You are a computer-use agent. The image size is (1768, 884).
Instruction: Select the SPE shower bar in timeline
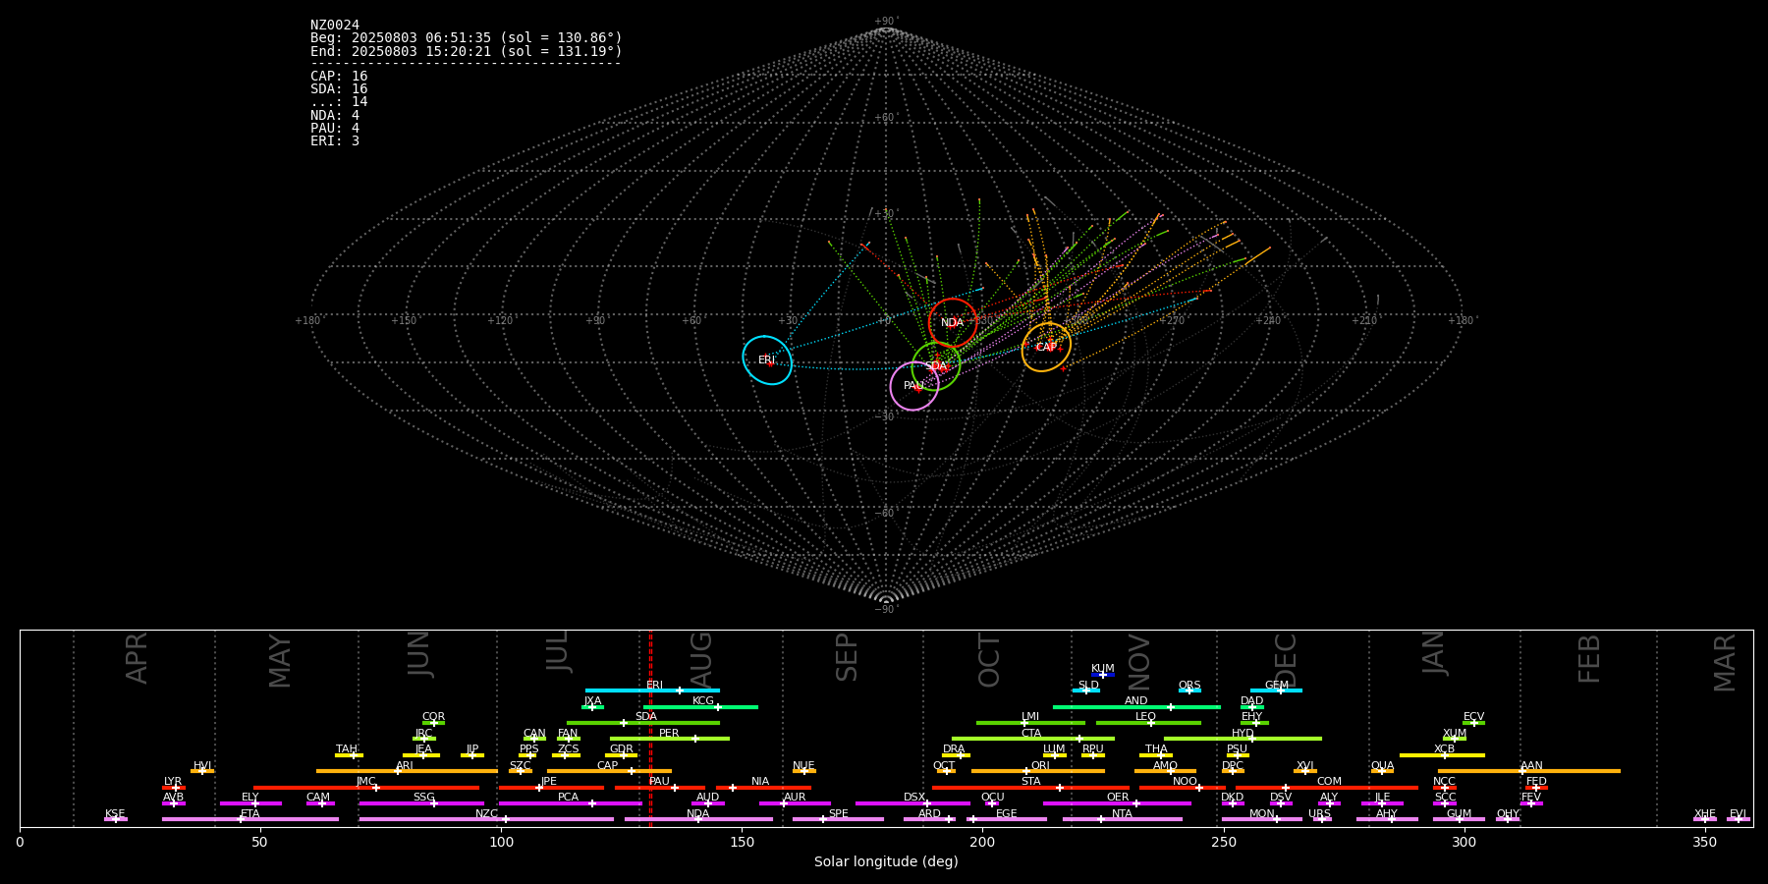click(x=838, y=819)
